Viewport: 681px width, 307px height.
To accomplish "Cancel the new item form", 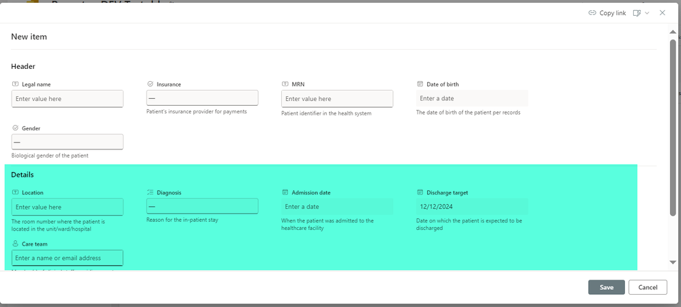I will click(x=648, y=287).
